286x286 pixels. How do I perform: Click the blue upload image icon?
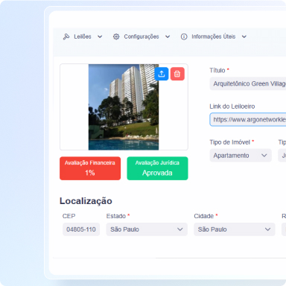162,74
